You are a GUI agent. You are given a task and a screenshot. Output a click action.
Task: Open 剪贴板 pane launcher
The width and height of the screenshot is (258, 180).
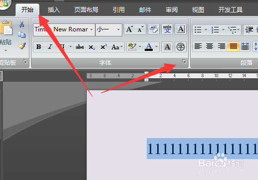[25, 61]
